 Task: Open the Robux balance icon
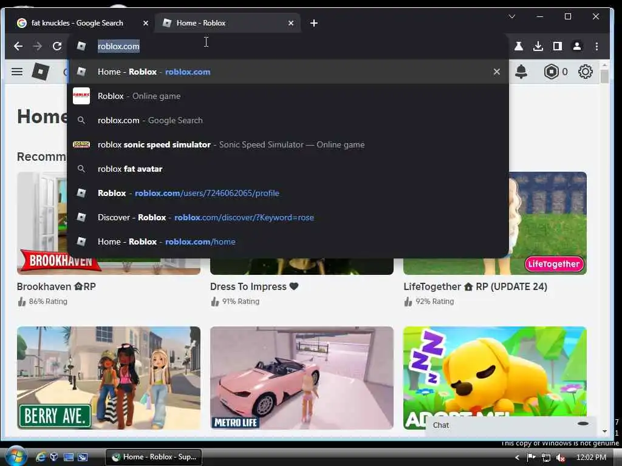551,72
